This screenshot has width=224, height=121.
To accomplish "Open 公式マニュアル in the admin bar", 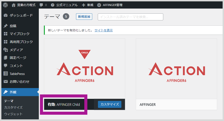I will coord(67,5).
